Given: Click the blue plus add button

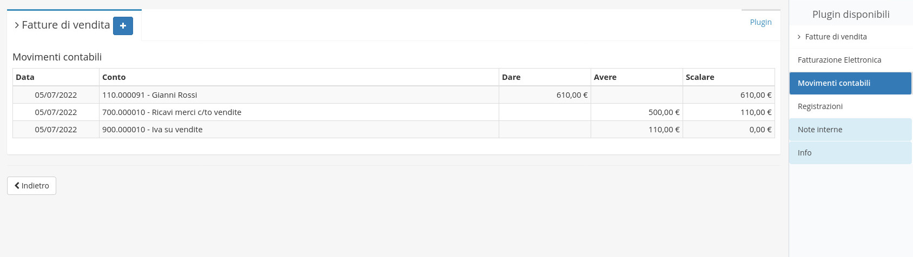Looking at the screenshot, I should tap(123, 25).
